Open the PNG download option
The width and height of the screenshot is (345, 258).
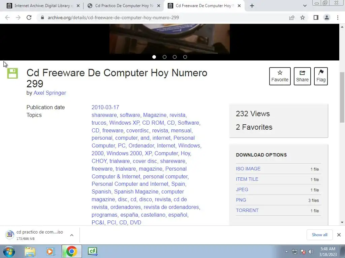pyautogui.click(x=241, y=200)
